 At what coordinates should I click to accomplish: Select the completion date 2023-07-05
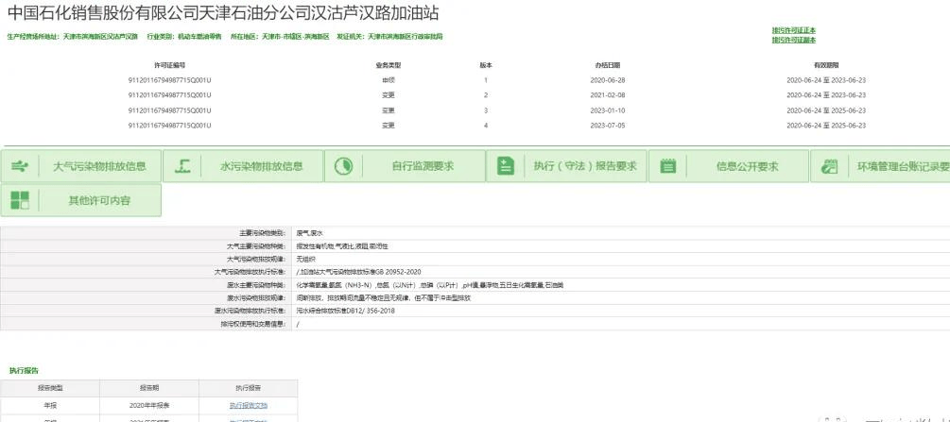(x=608, y=126)
